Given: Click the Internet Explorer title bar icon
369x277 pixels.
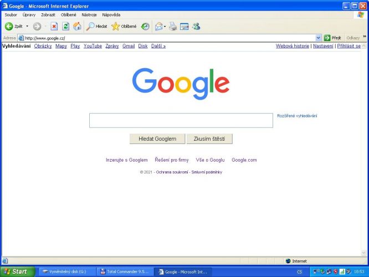Looking at the screenshot, I should pyautogui.click(x=5, y=6).
